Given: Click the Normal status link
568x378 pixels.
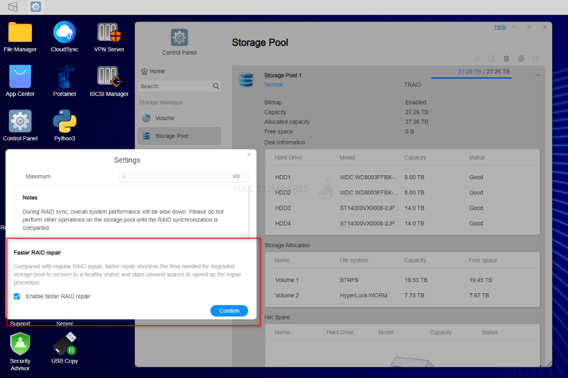Looking at the screenshot, I should (273, 85).
